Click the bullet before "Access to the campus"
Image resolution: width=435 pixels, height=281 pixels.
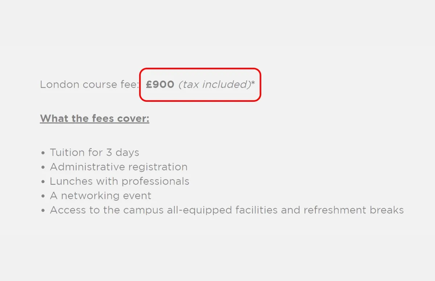coord(43,211)
